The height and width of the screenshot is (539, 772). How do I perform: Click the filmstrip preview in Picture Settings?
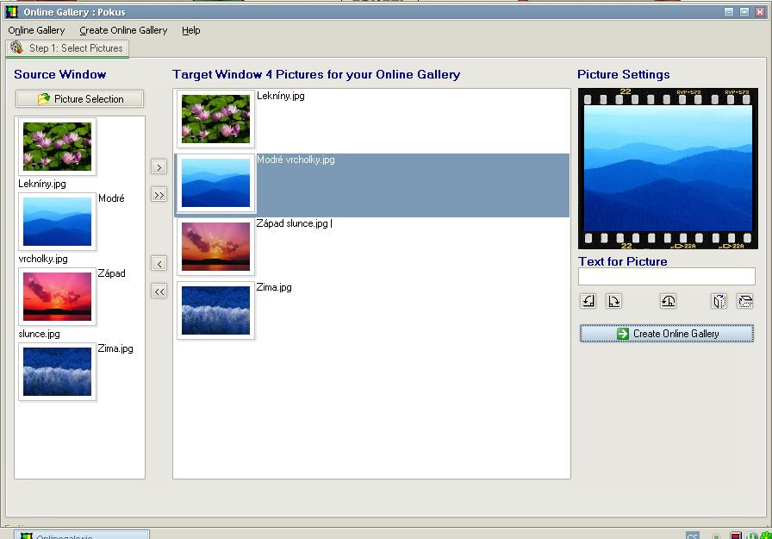668,168
